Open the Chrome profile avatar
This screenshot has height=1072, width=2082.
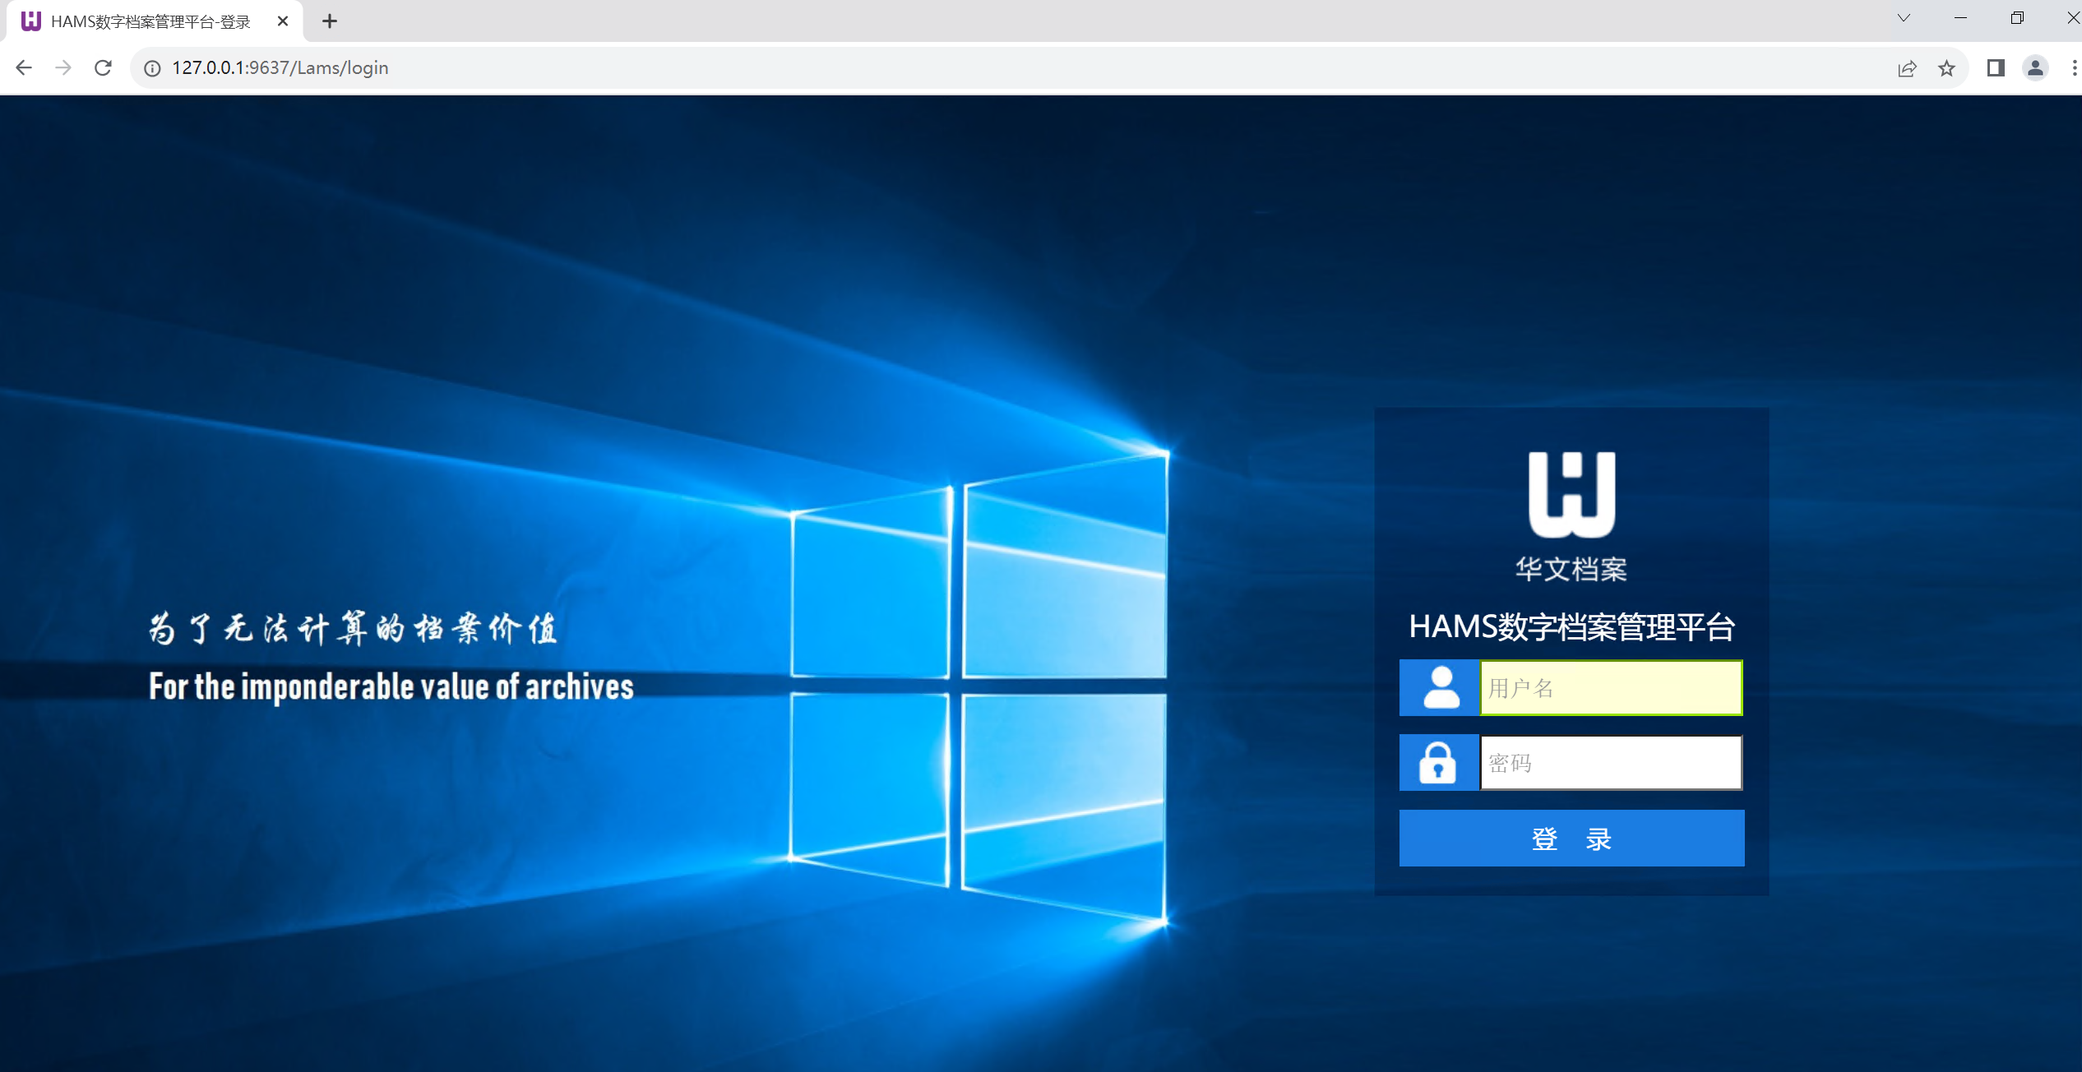coord(2035,68)
